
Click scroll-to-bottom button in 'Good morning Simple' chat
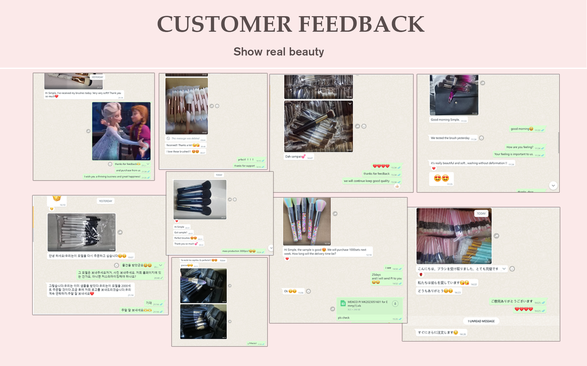pyautogui.click(x=553, y=185)
